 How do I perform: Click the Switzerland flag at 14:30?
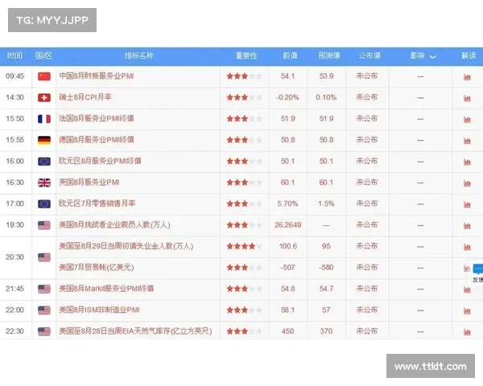pyautogui.click(x=44, y=97)
